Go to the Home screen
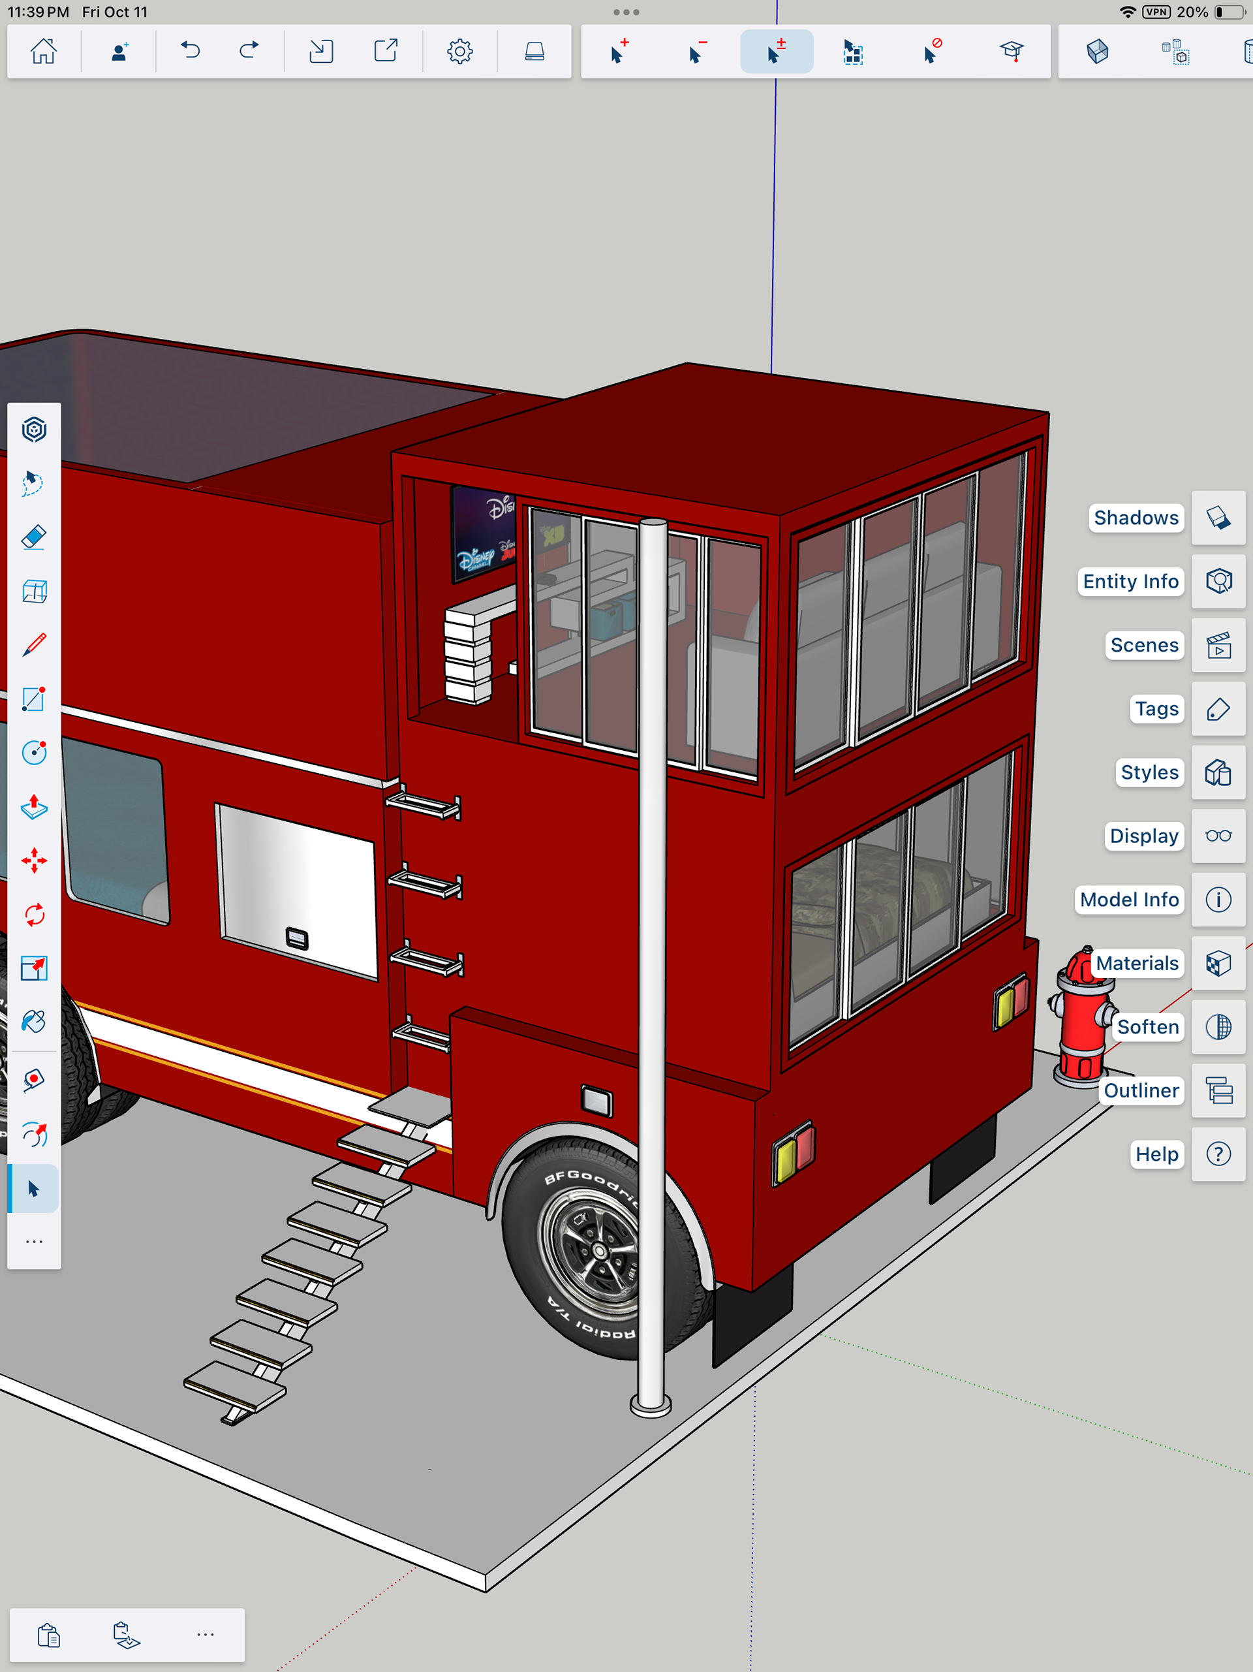1253x1672 pixels. [x=44, y=52]
